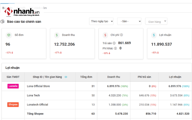Click the pink Lazada badge

(13, 86)
